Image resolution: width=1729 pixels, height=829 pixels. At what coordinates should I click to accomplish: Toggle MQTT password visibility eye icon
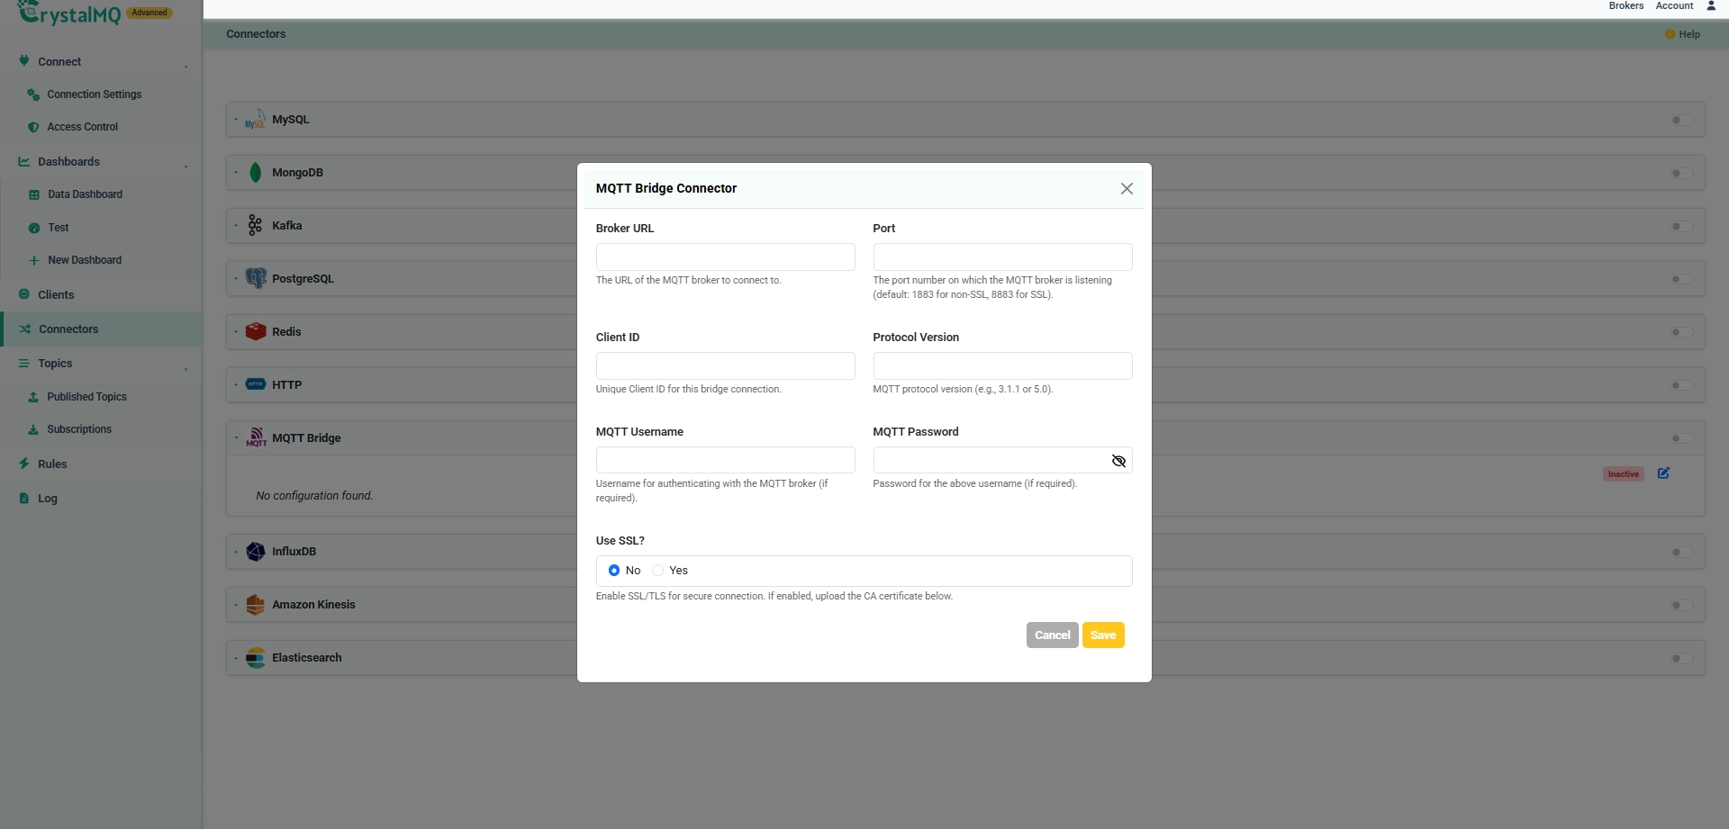click(1118, 461)
